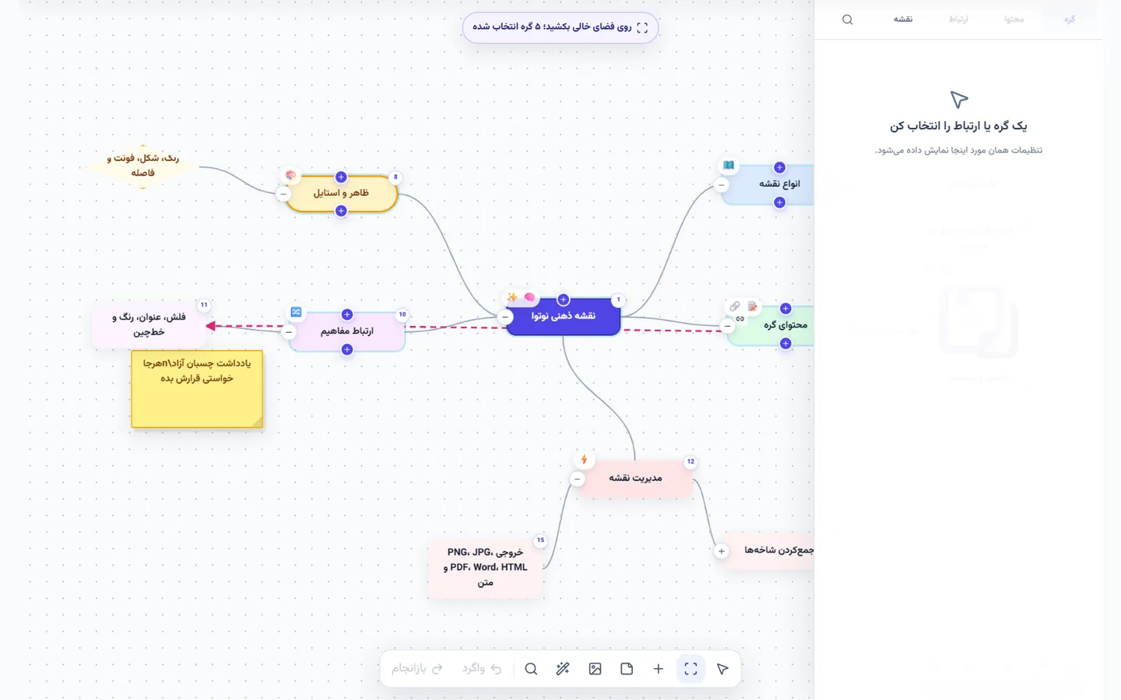Click the memo note icon on محتوای گره
This screenshot has width=1121, height=700.
753,306
